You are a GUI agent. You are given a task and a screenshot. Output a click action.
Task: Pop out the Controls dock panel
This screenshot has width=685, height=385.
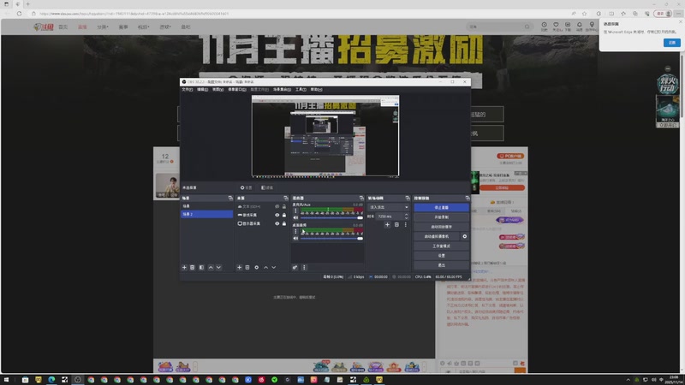(x=468, y=198)
